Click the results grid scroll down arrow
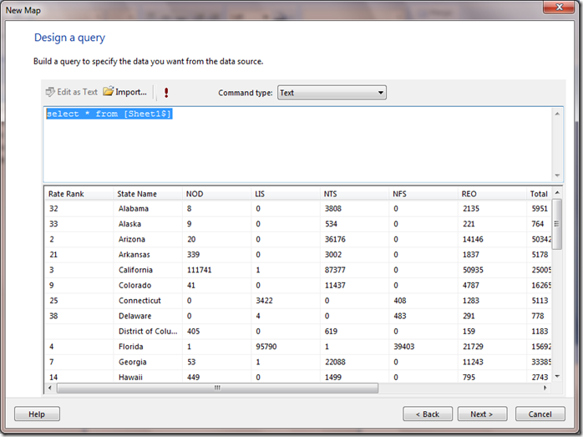This screenshot has height=437, width=583. [x=557, y=376]
